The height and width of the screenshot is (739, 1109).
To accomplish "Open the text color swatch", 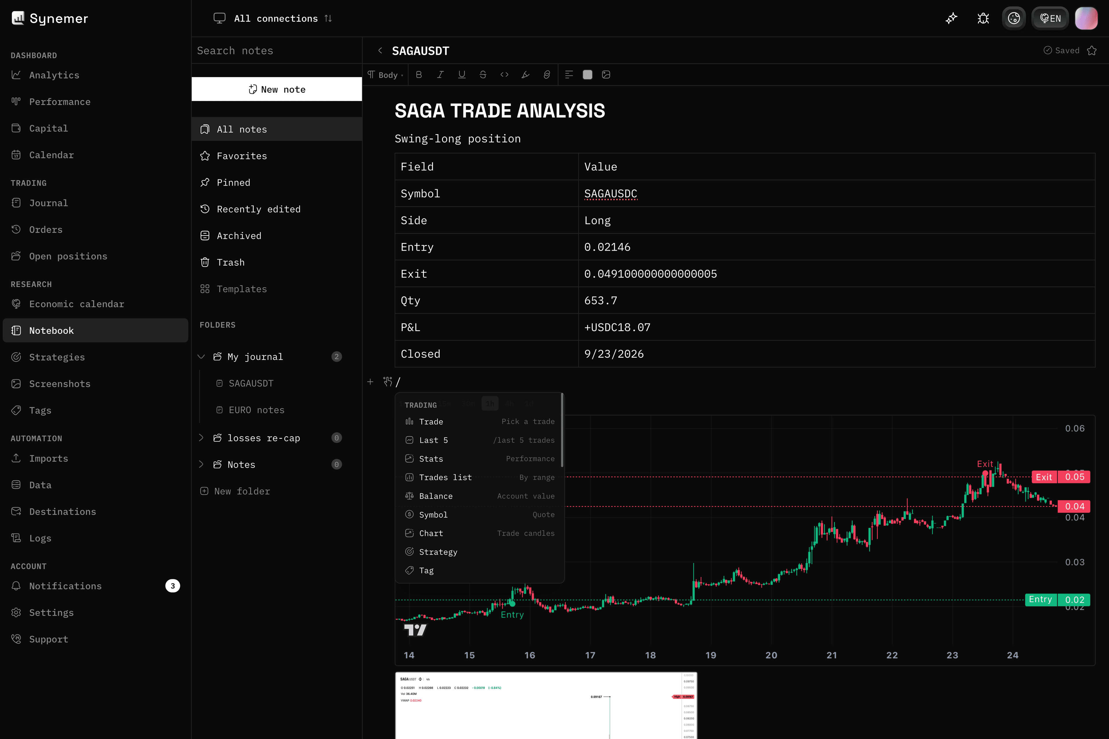I will tap(587, 74).
